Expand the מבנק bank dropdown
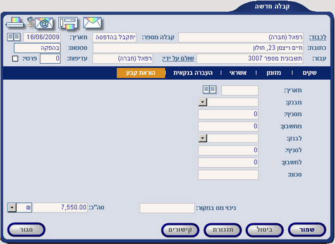Screen dimensions: 335x244 (x=202, y=102)
